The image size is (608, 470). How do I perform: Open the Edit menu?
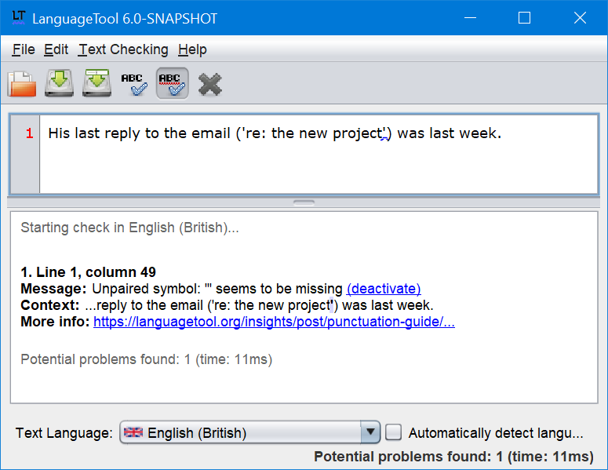tap(56, 49)
